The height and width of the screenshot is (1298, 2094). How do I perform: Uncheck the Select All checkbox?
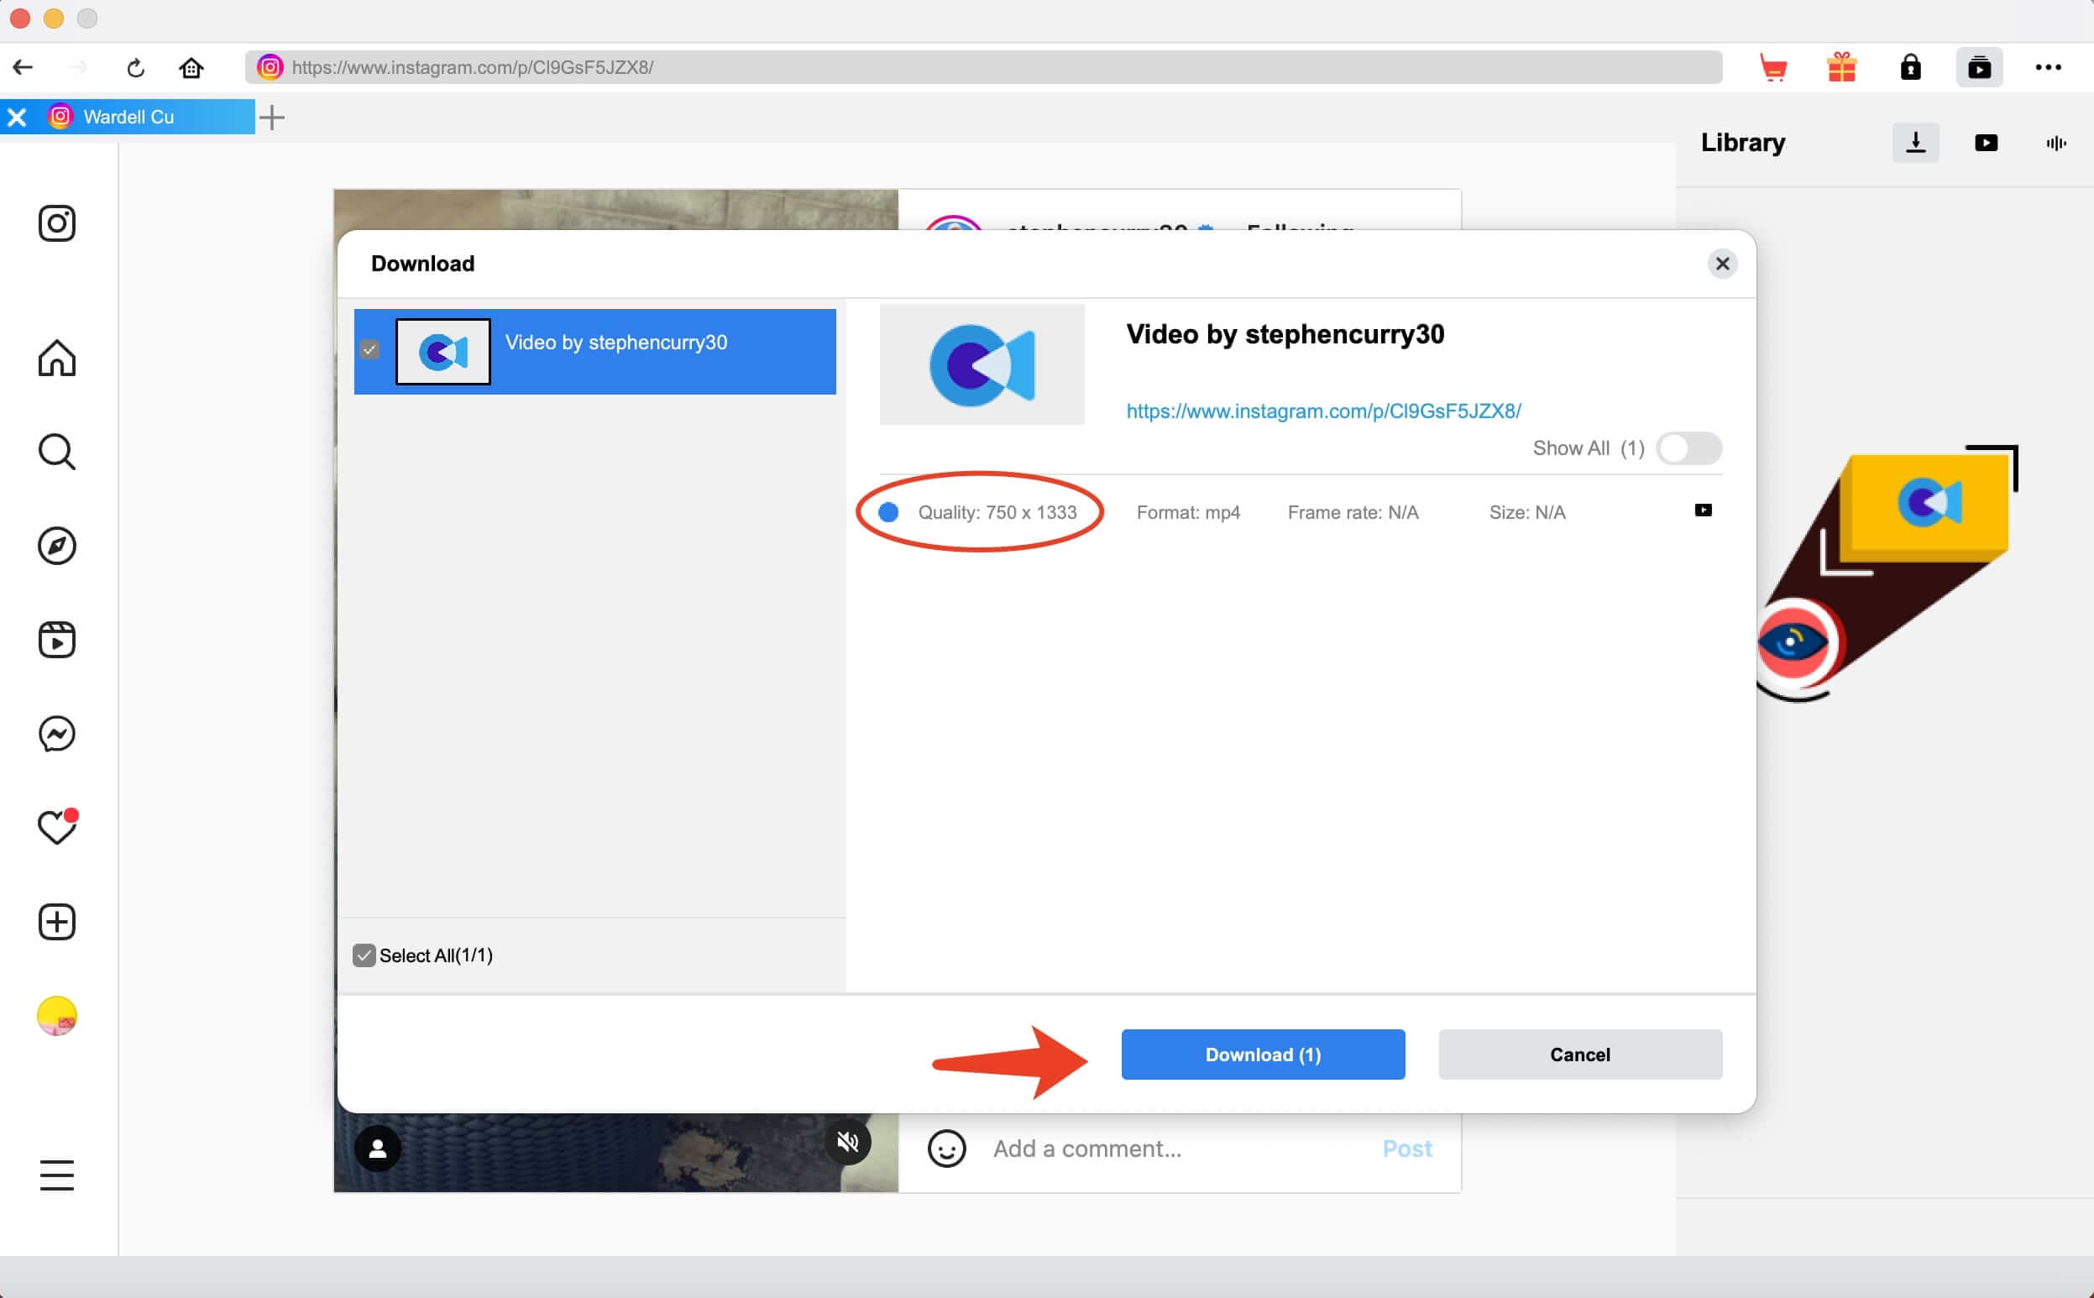pos(364,955)
